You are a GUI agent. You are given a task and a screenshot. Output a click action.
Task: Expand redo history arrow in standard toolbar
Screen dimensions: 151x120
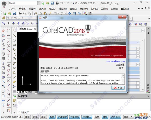pyautogui.click(x=65, y=13)
